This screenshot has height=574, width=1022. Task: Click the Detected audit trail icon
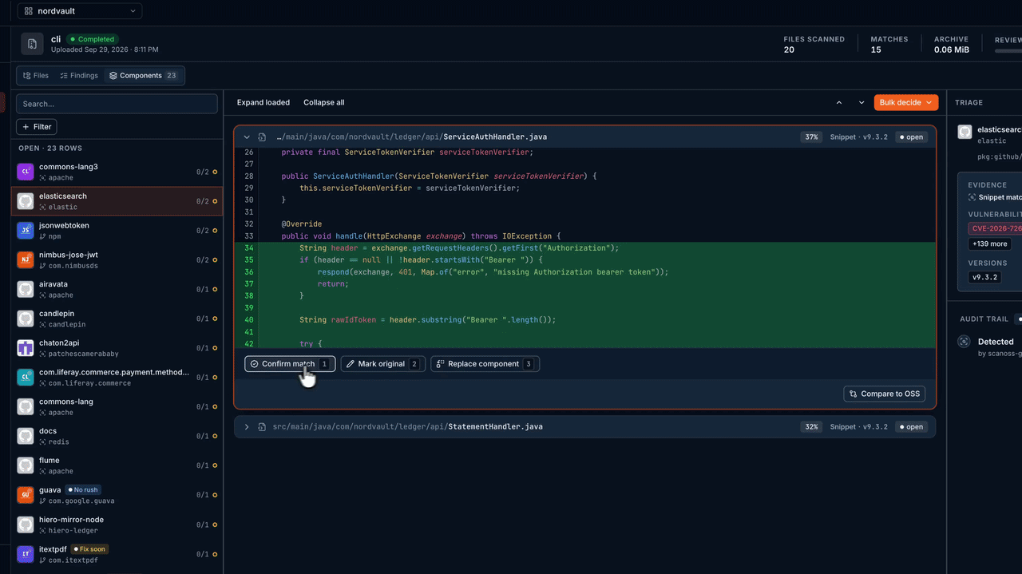(965, 342)
